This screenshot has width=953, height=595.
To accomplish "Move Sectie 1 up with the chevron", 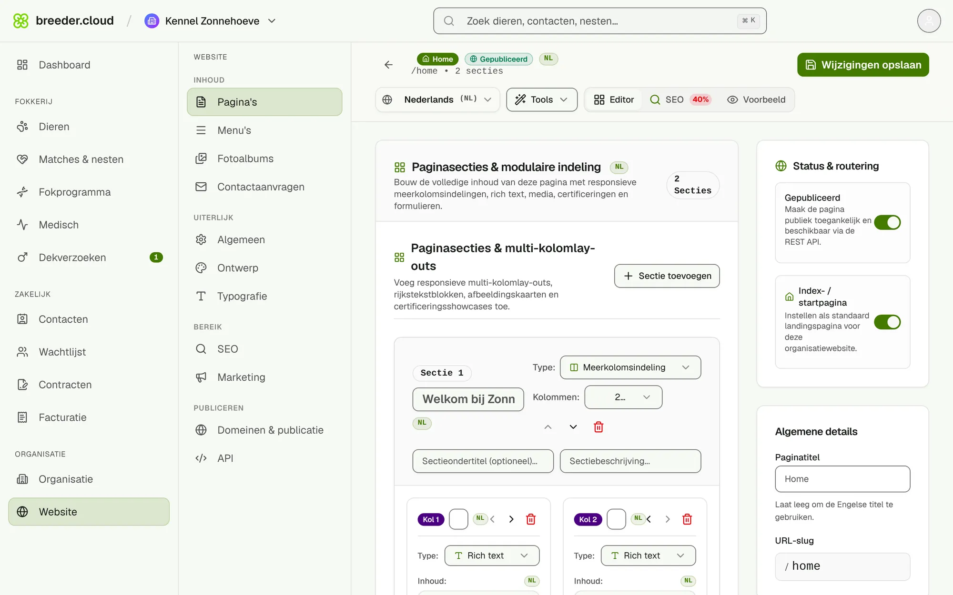I will point(548,427).
